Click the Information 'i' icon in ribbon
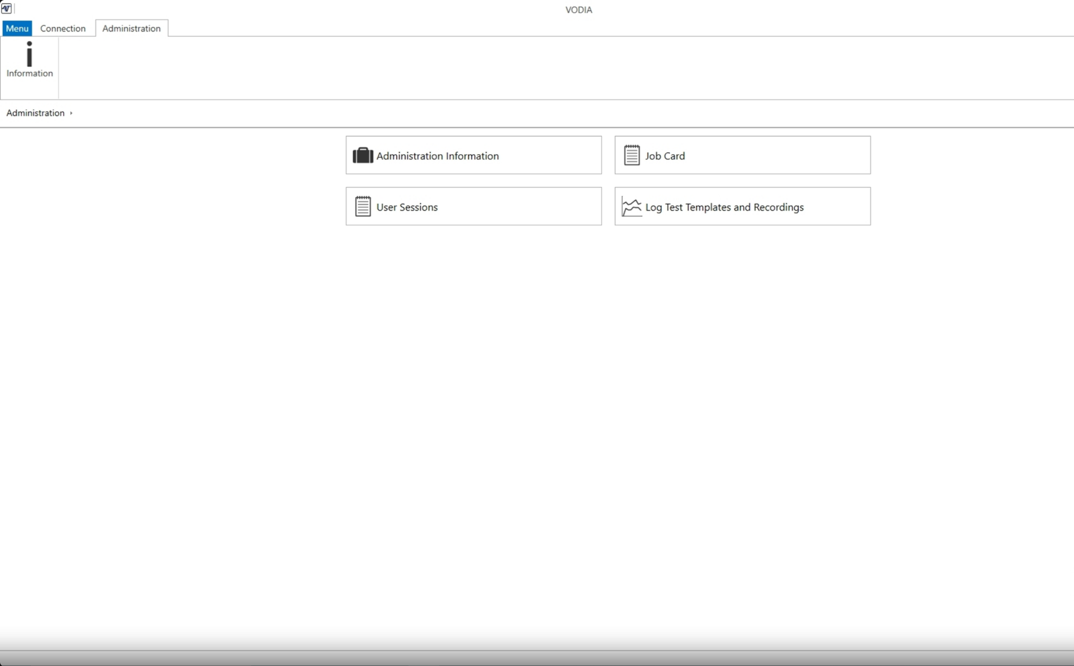This screenshot has width=1074, height=666. coord(29,54)
